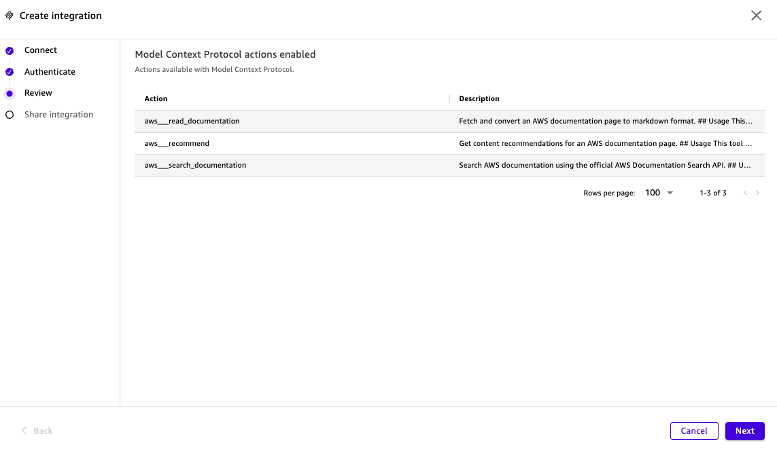
Task: Click the Connect step checkmark icon
Action: click(x=10, y=51)
